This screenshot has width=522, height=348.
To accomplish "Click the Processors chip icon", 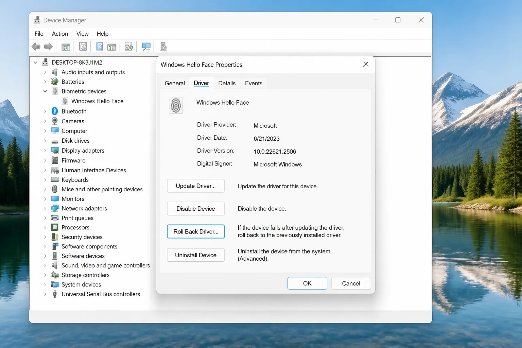I will [x=55, y=227].
